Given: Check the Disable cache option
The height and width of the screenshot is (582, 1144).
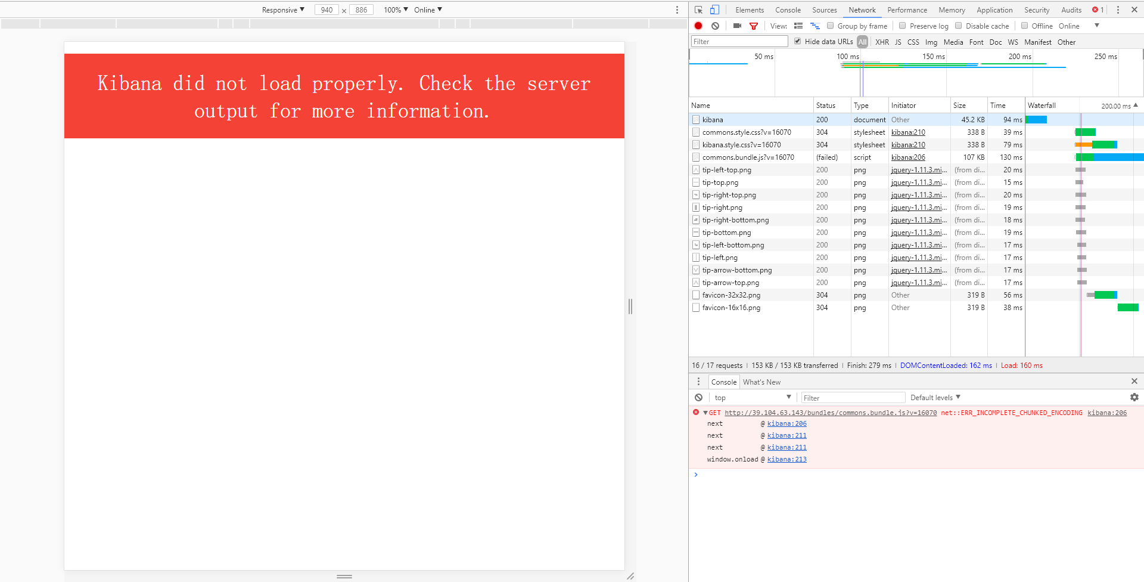Looking at the screenshot, I should (x=958, y=26).
